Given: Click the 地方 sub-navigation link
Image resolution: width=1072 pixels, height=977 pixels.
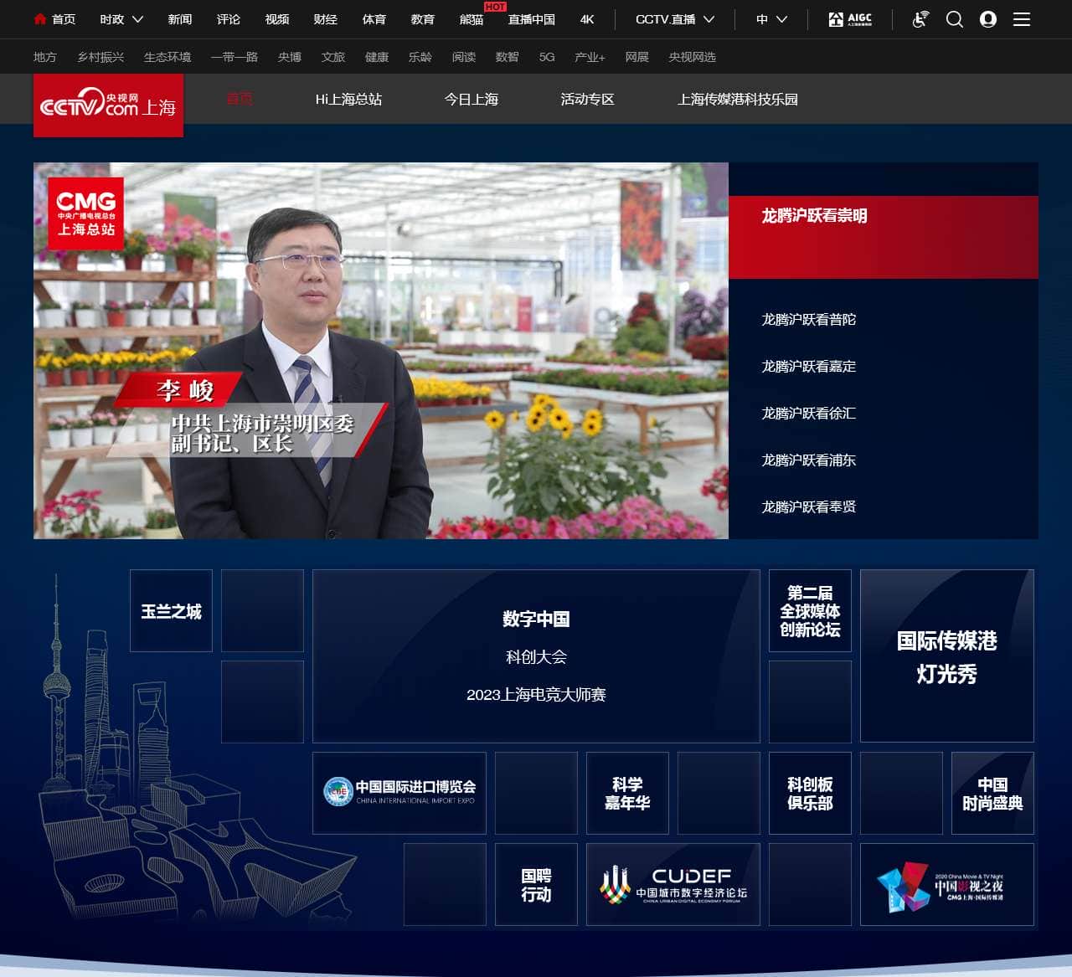Looking at the screenshot, I should (x=45, y=57).
